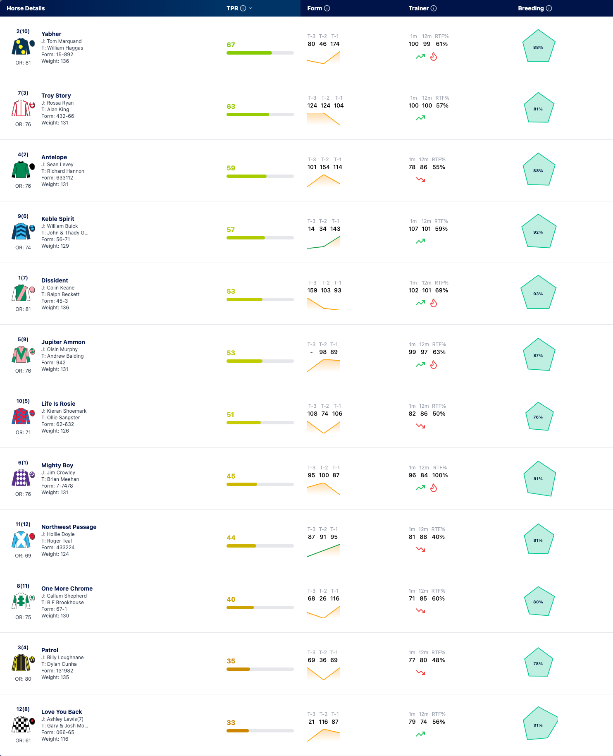
Task: Click the Trainer column info icon
Action: pos(434,8)
